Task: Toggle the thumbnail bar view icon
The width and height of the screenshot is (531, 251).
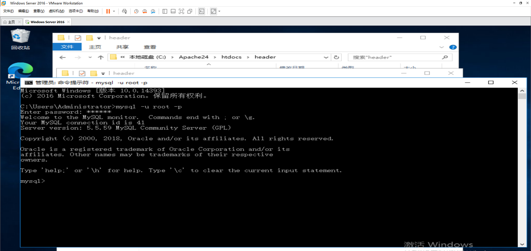Action: 173,11
